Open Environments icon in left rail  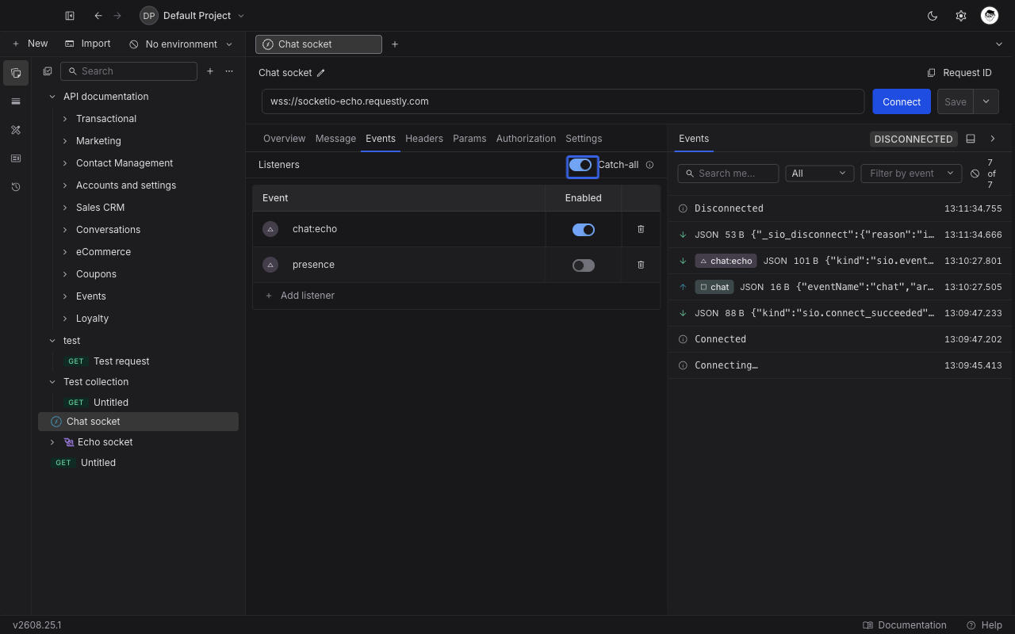[16, 101]
